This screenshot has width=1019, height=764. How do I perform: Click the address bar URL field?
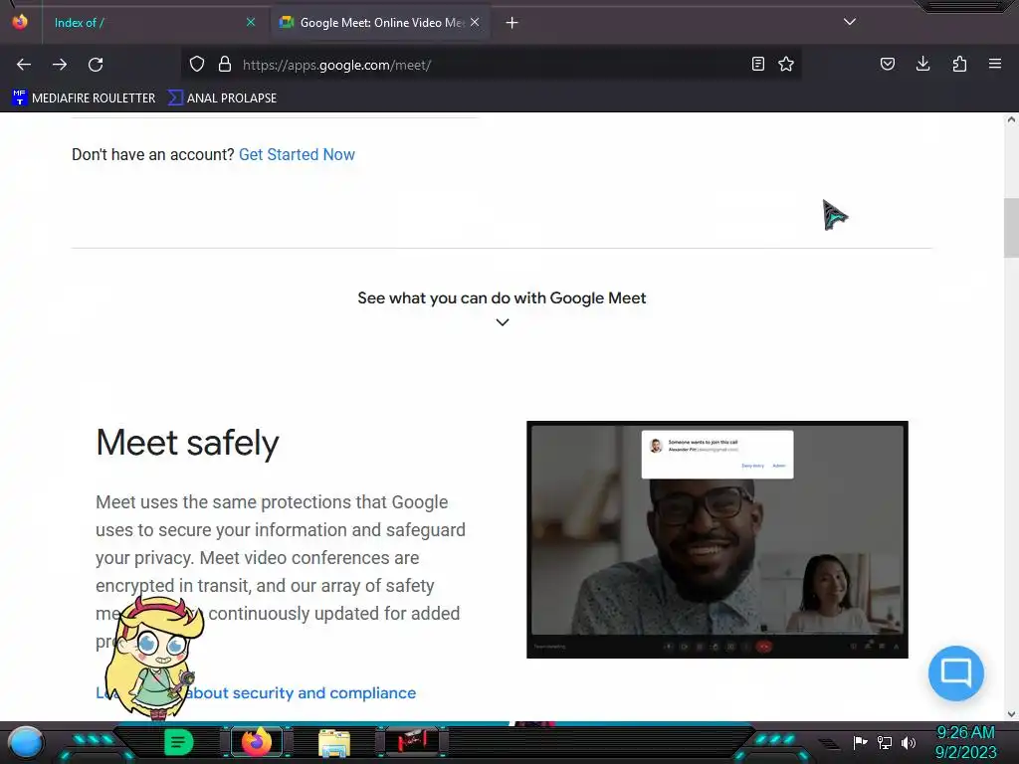pyautogui.click(x=491, y=65)
